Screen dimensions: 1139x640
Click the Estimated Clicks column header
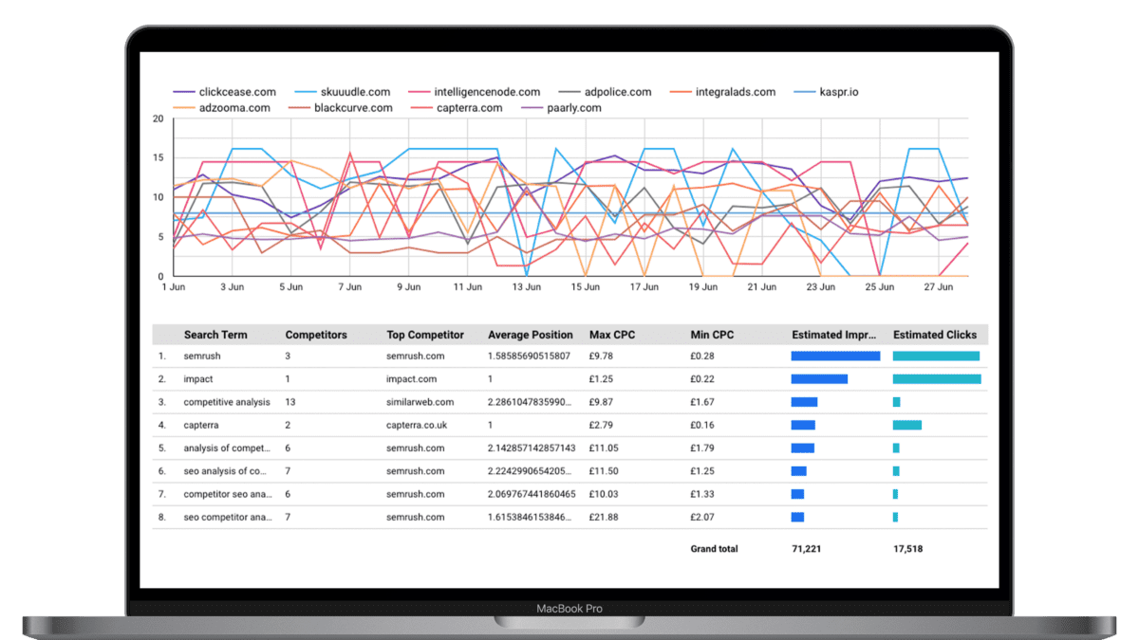tap(934, 335)
